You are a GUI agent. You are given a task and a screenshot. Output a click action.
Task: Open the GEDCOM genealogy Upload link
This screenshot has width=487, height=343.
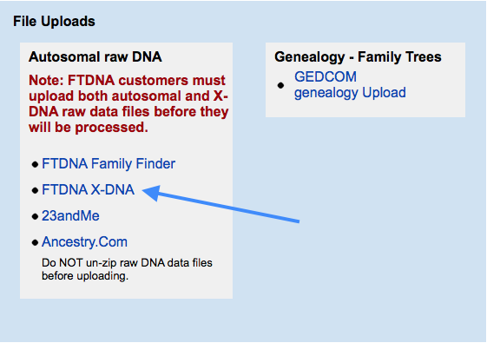coord(350,85)
